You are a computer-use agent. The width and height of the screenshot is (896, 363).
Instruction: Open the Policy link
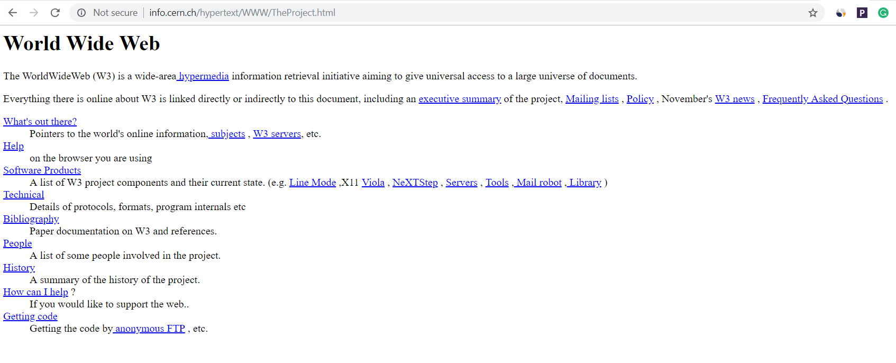tap(640, 99)
